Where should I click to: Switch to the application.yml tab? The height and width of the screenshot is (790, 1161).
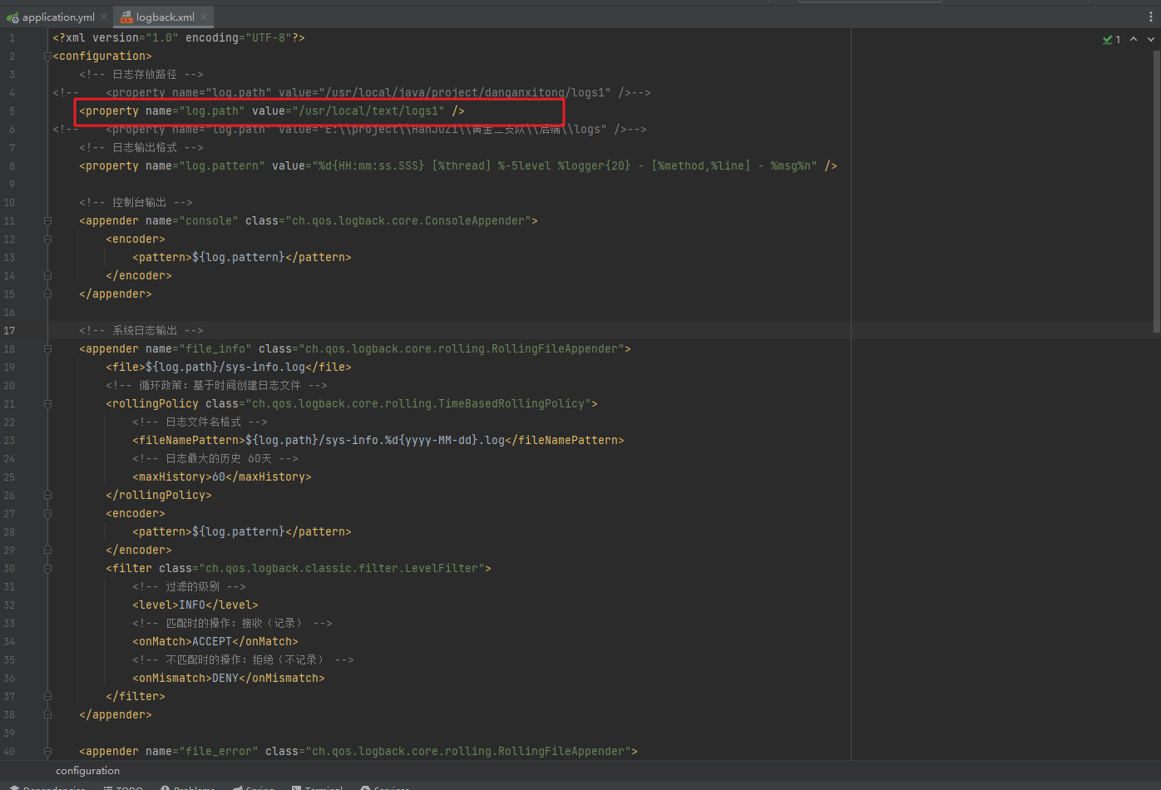(x=58, y=17)
